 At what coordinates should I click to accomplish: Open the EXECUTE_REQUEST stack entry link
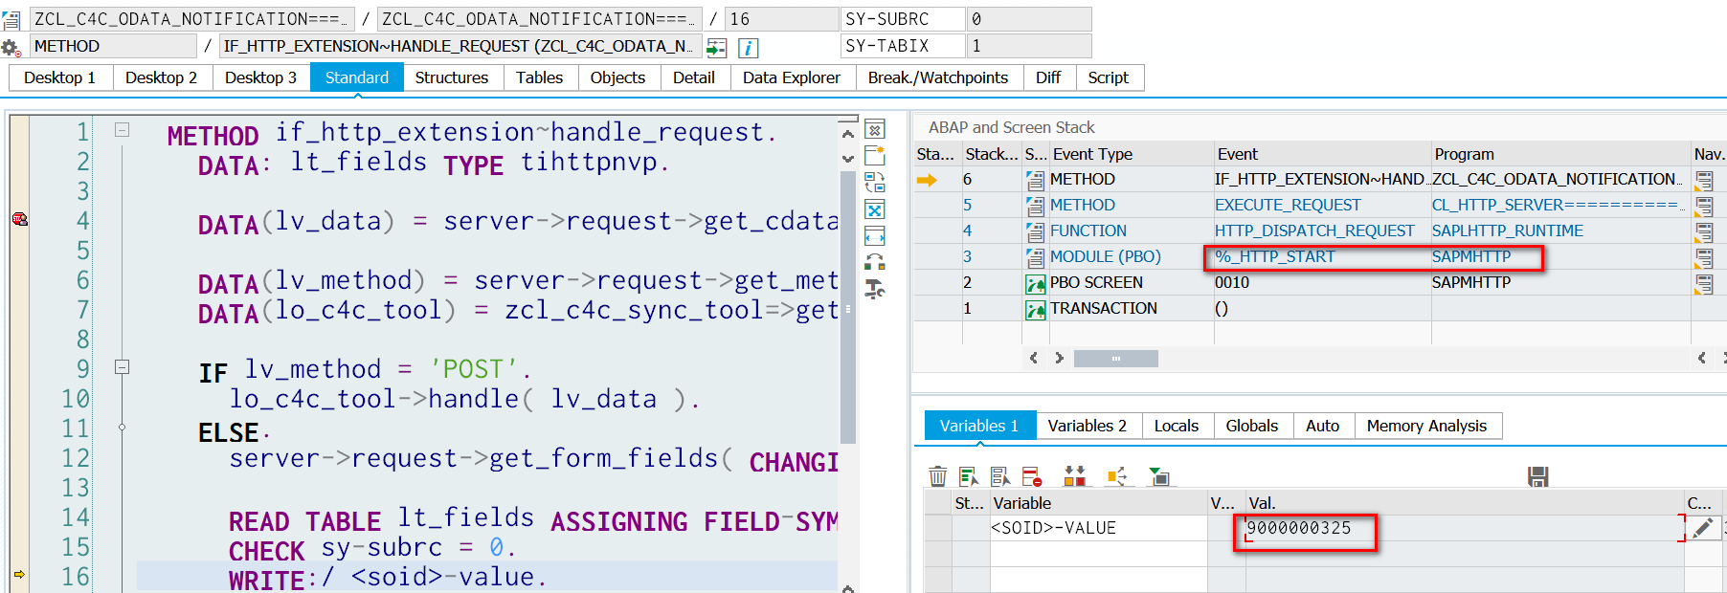[1288, 205]
